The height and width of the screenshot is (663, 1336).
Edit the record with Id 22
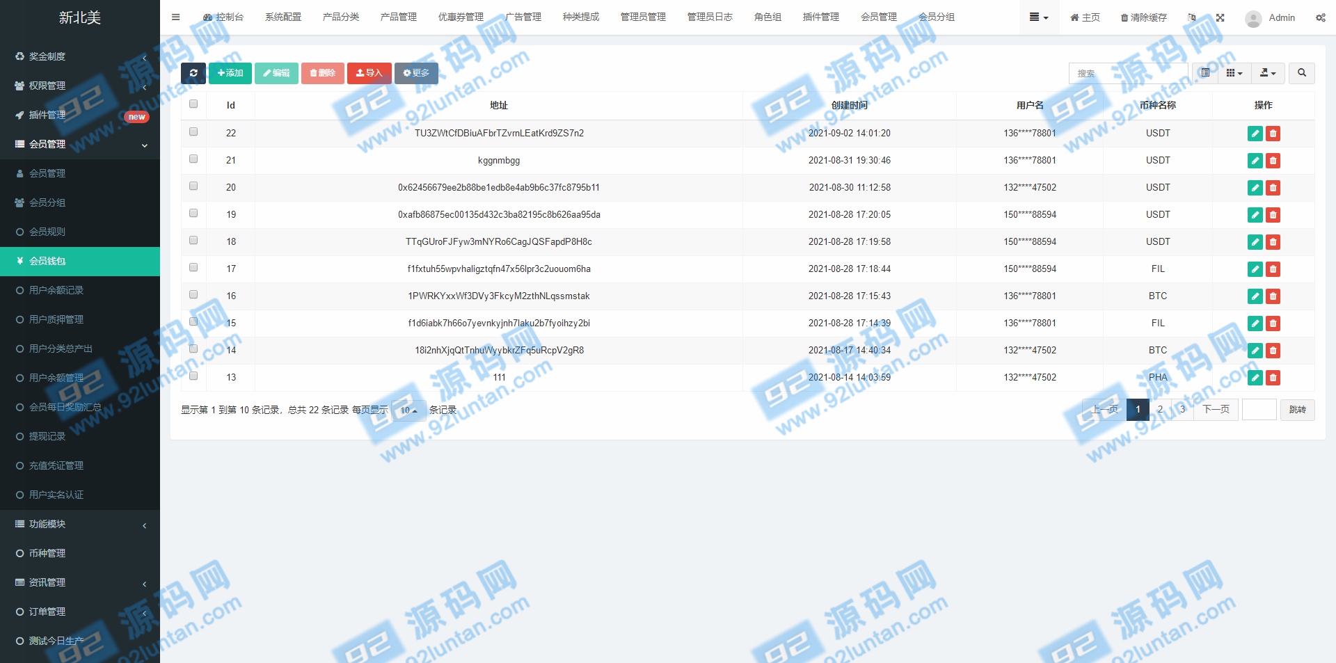pyautogui.click(x=1255, y=134)
